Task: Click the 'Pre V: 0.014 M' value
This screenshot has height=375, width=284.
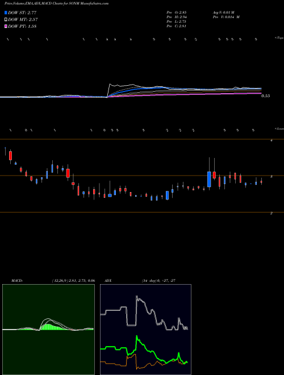Action: click(226, 17)
